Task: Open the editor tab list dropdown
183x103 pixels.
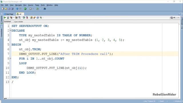Action: point(179,14)
